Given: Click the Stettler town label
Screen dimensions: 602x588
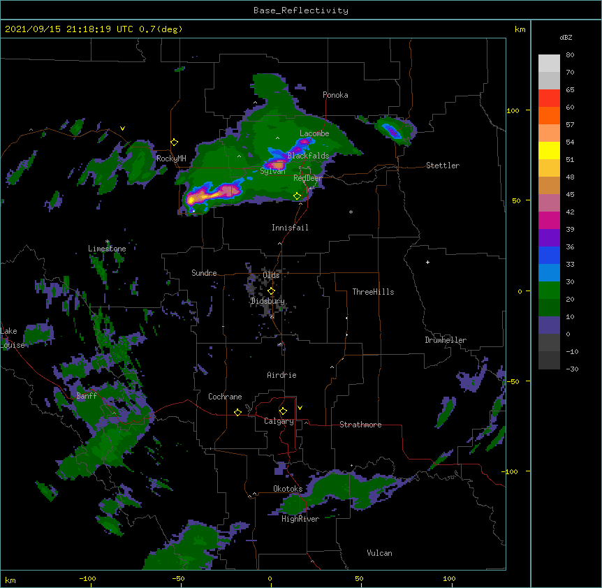Looking at the screenshot, I should (443, 166).
